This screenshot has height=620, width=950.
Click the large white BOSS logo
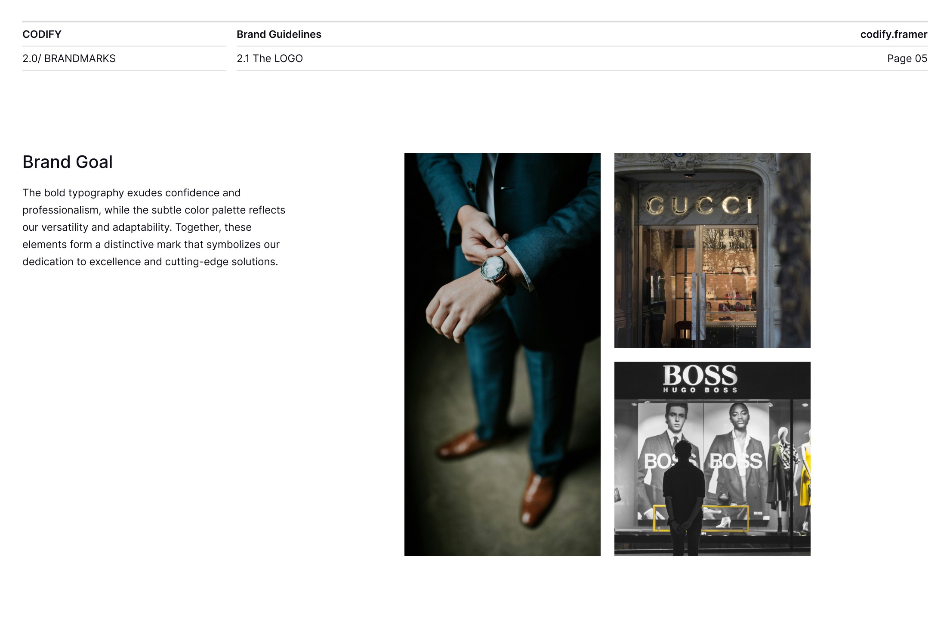click(x=700, y=375)
